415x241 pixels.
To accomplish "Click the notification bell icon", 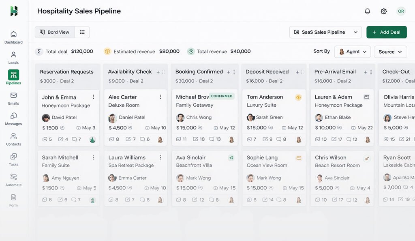I will 367,11.
